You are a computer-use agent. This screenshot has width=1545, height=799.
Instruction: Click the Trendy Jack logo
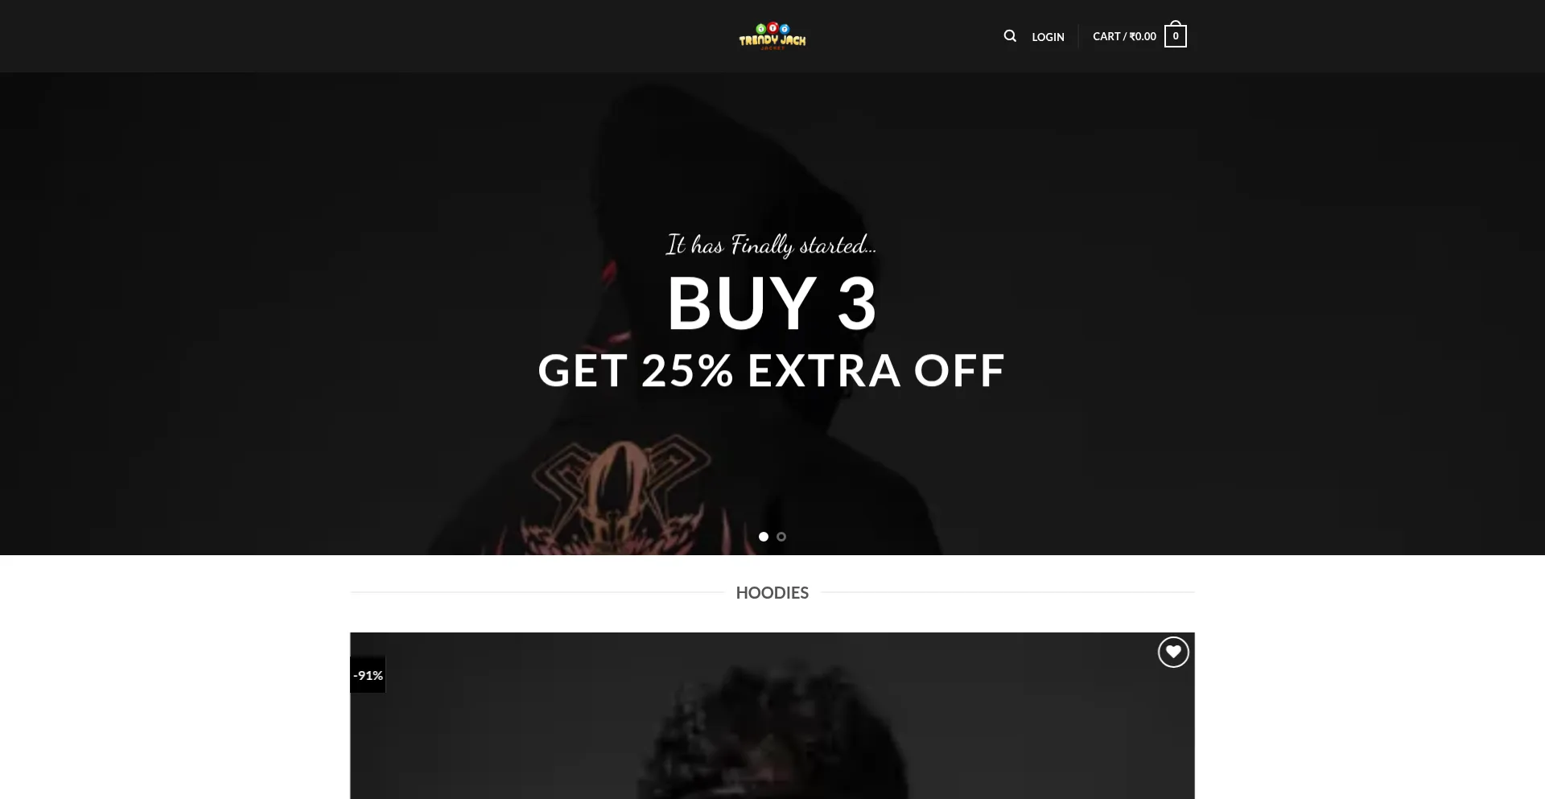(772, 36)
